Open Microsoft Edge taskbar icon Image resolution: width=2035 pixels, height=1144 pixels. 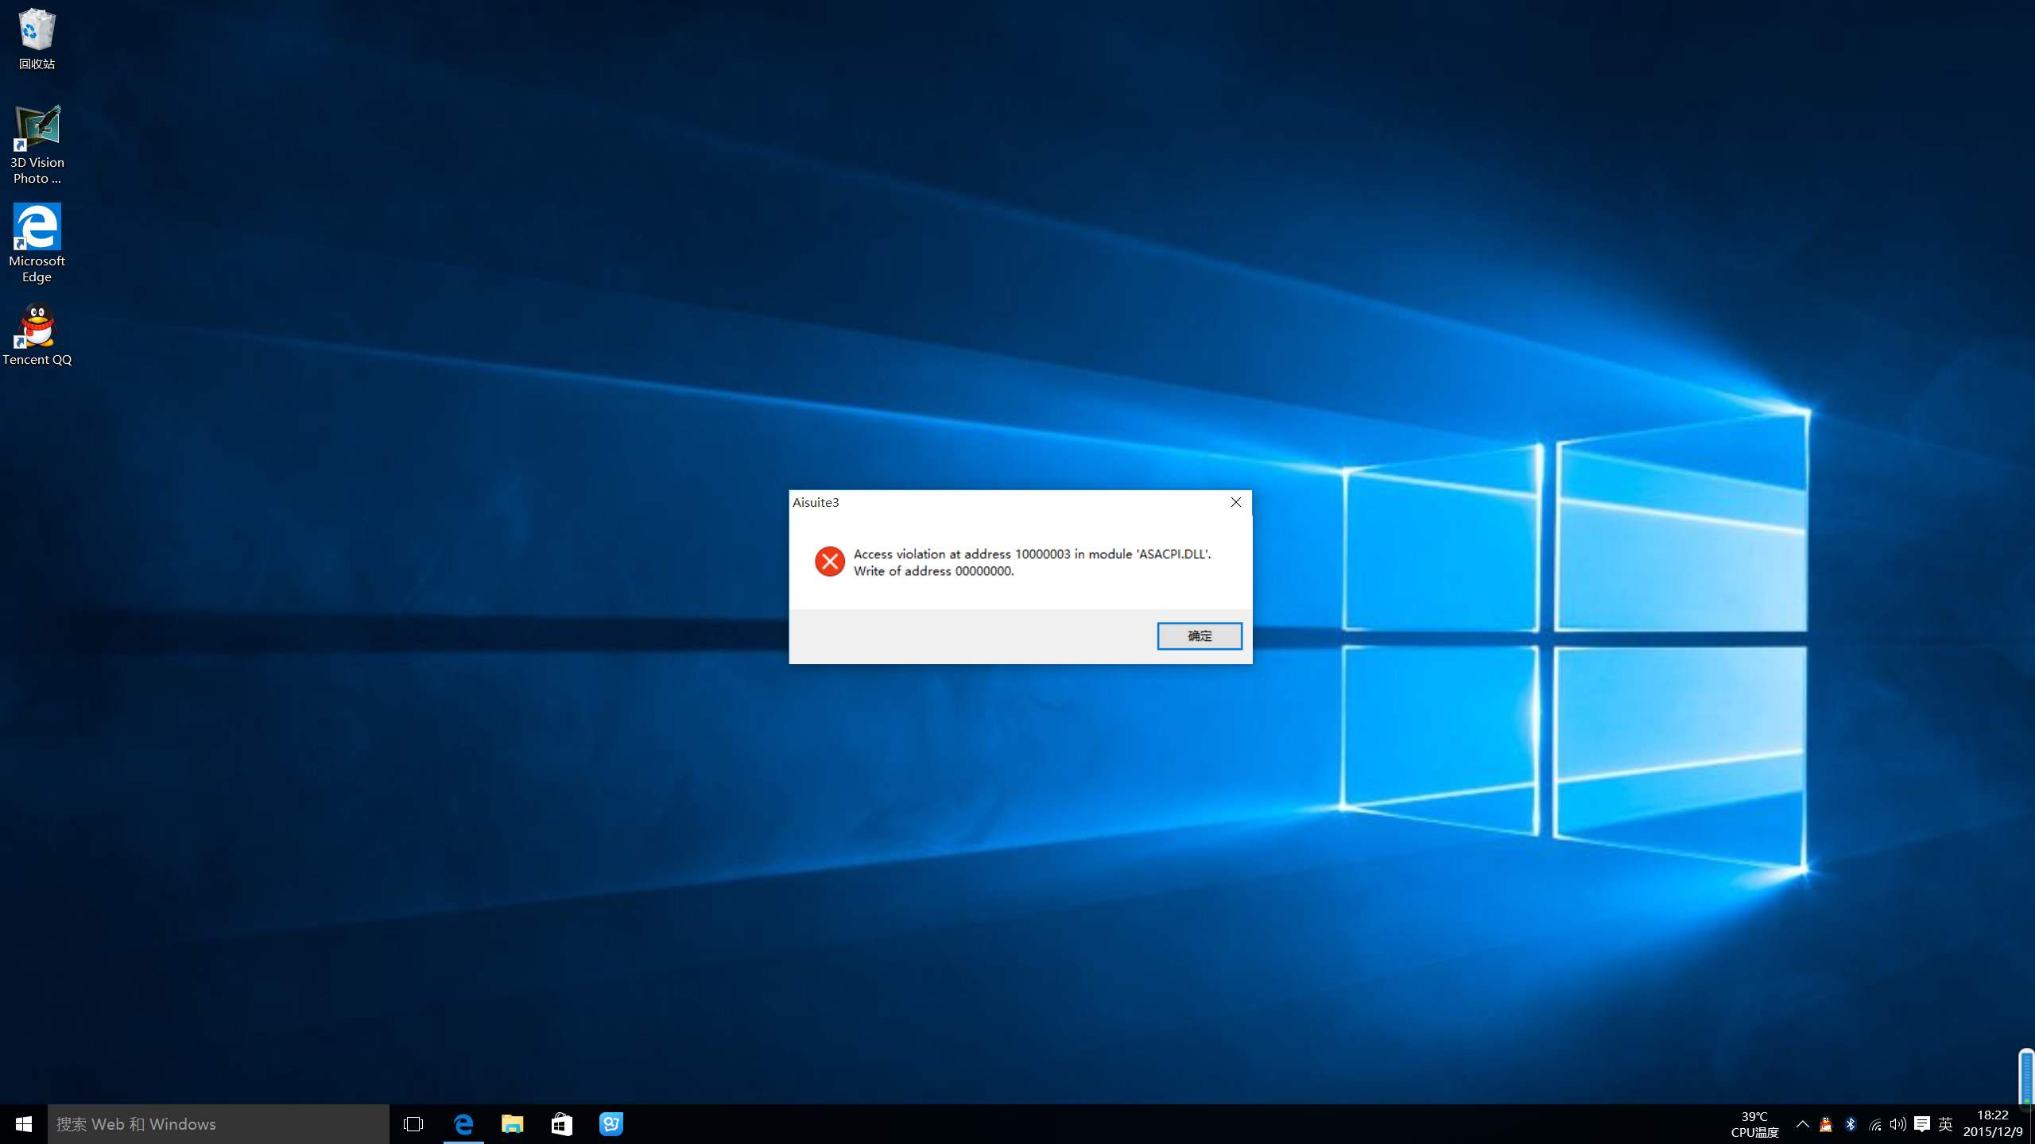pyautogui.click(x=463, y=1123)
